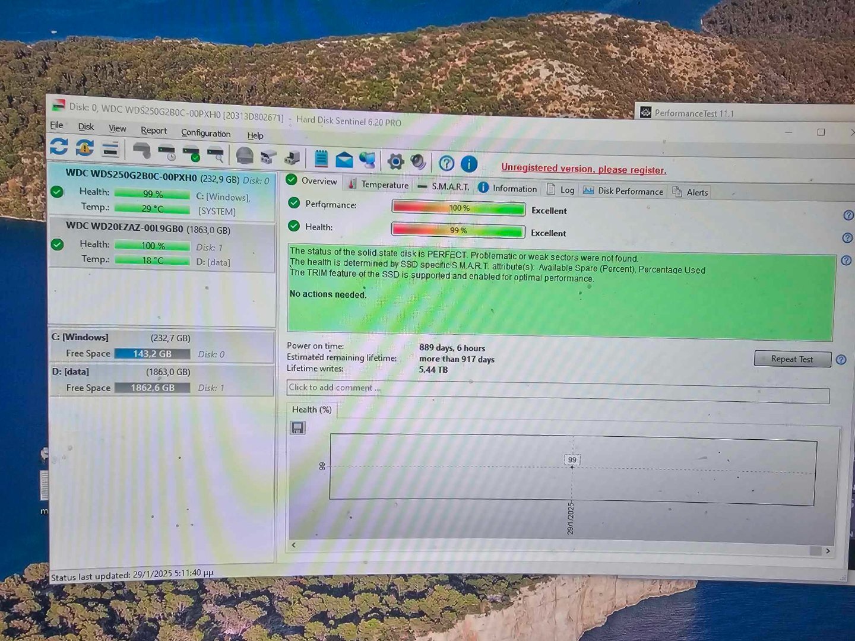The width and height of the screenshot is (855, 641).
Task: Click the refresh with warning sign icon
Action: [x=85, y=148]
